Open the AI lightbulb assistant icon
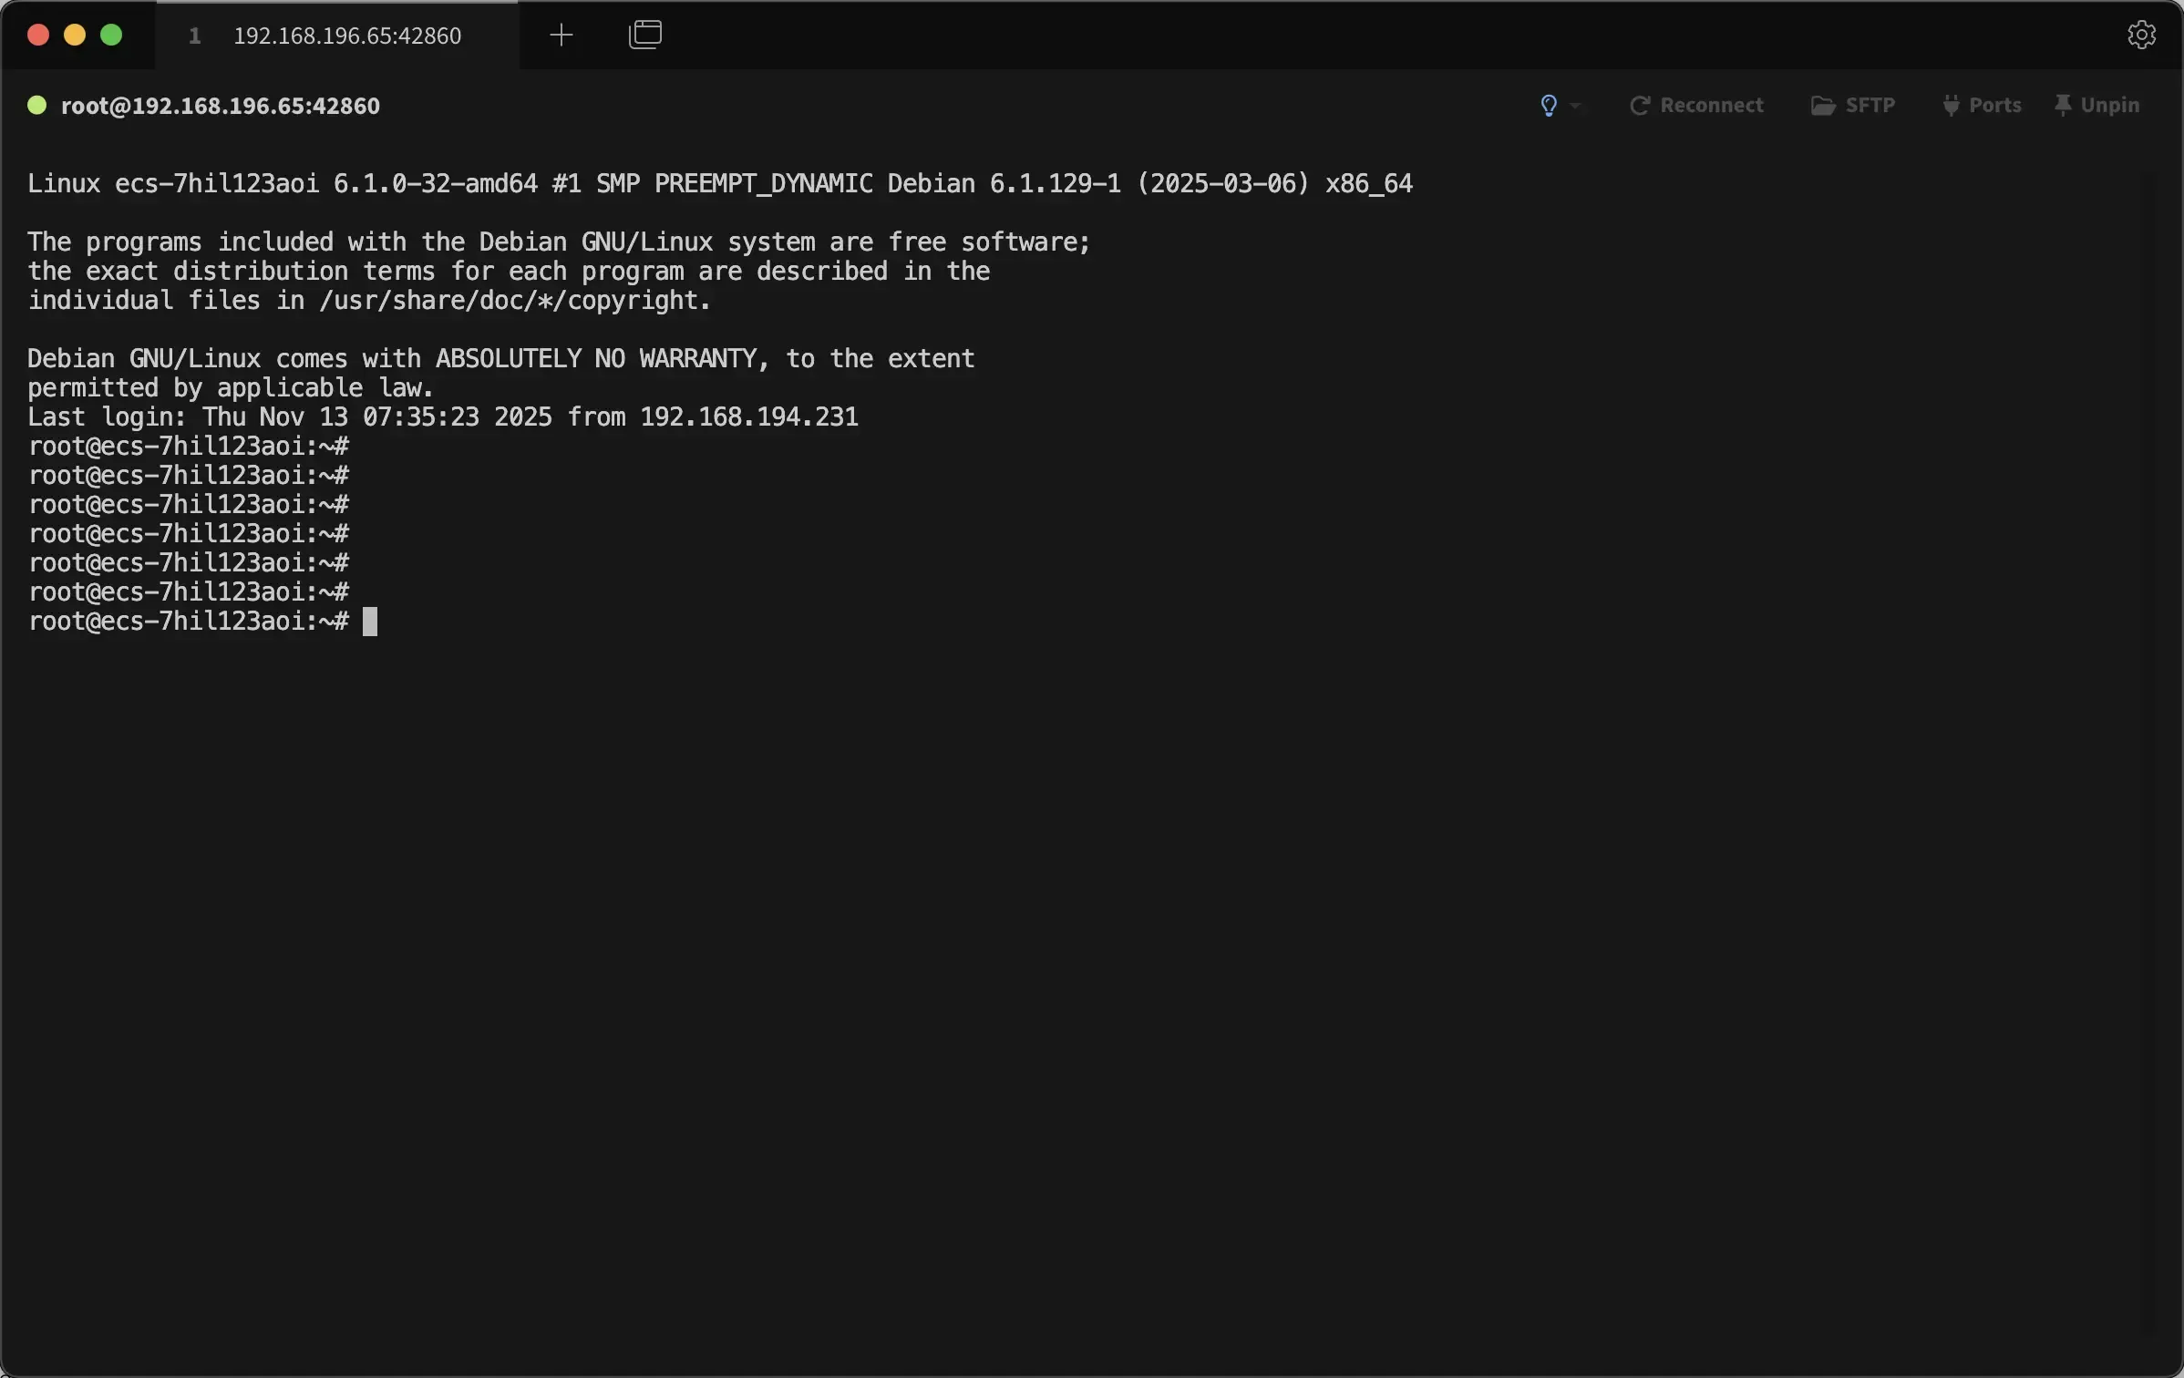Image resolution: width=2184 pixels, height=1378 pixels. [x=1547, y=105]
